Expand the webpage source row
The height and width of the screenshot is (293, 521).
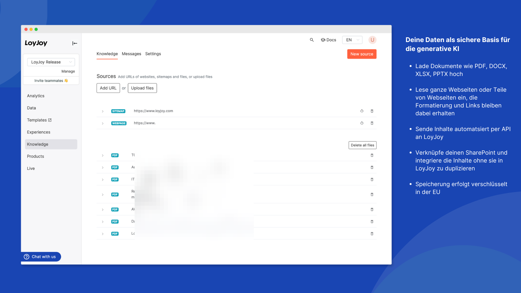103,123
